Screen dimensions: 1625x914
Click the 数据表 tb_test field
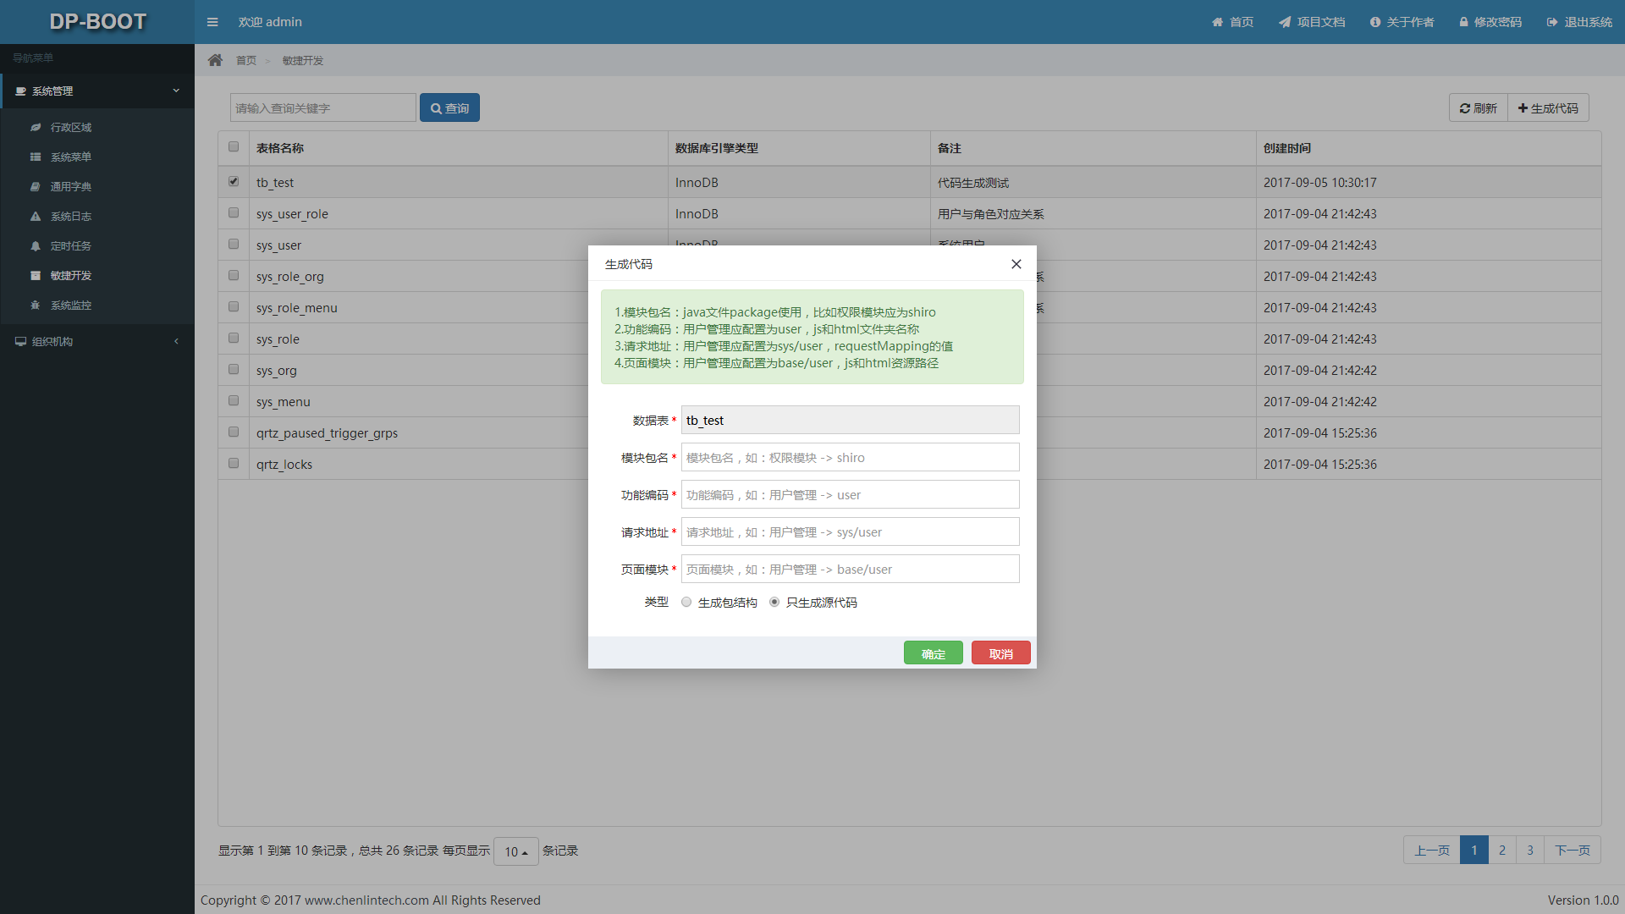(x=850, y=420)
